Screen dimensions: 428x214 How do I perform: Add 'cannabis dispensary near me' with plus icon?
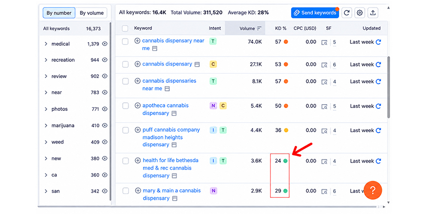coord(137,41)
